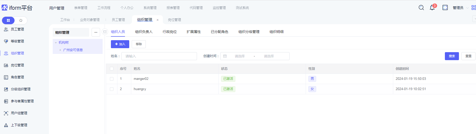Open the more options ellipsis button
Screen dimensions: 476x134
point(96,32)
